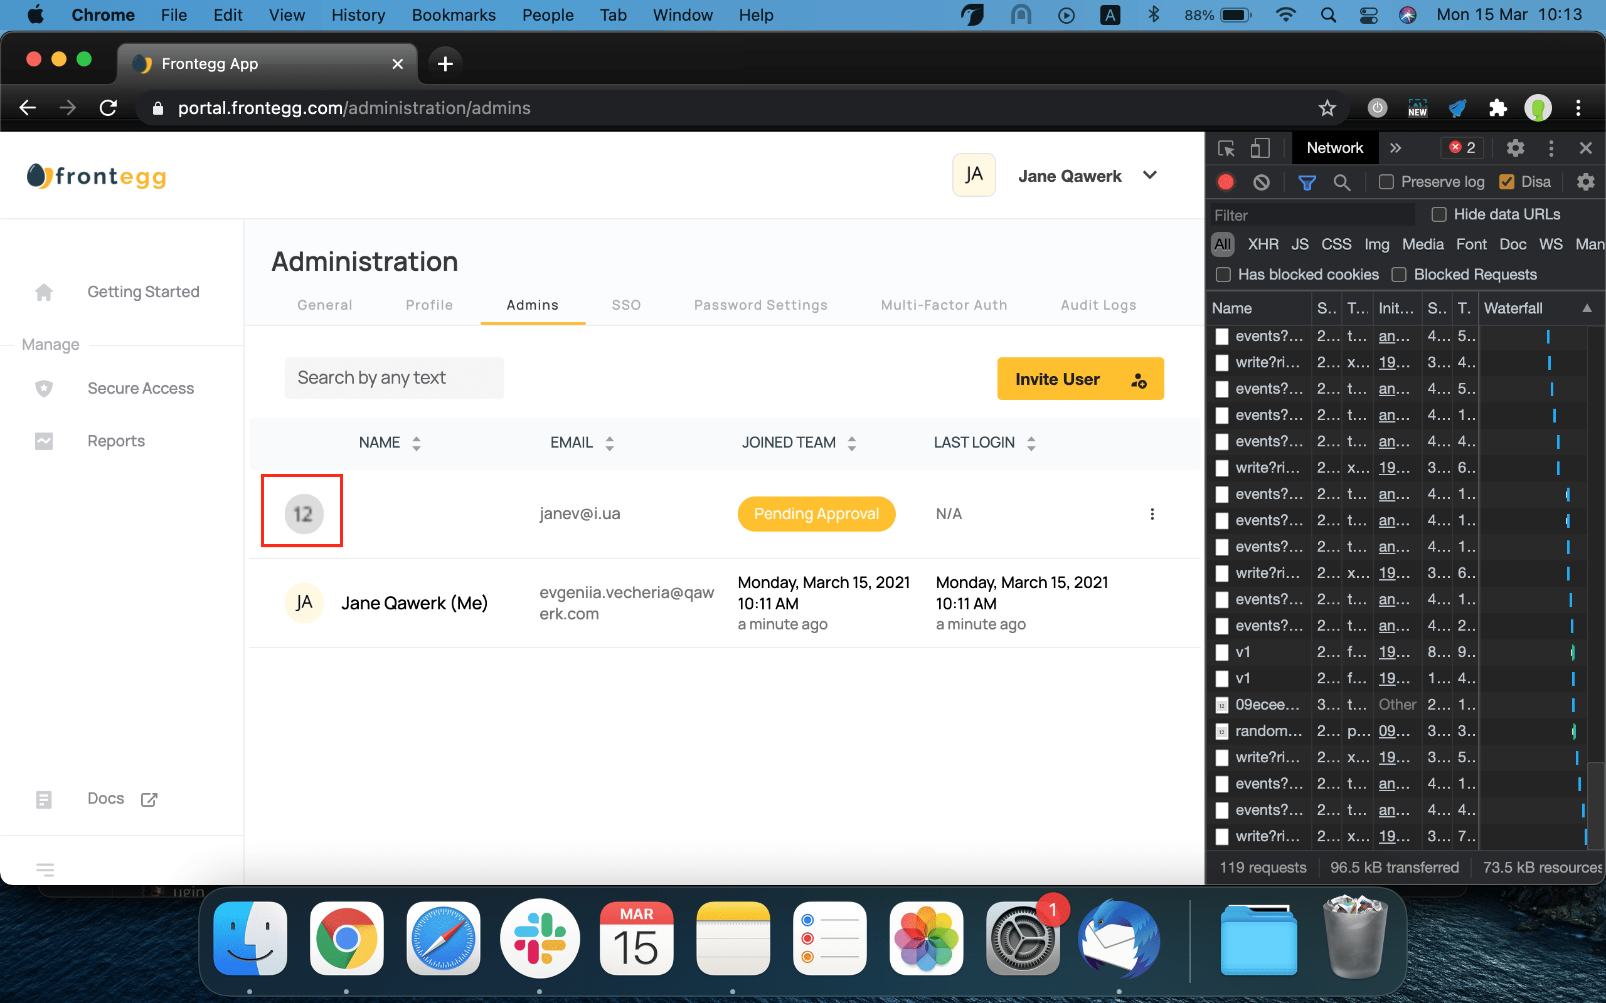Click the sidebar collapse hamburger icon
Viewport: 1606px width, 1003px height.
click(x=45, y=869)
